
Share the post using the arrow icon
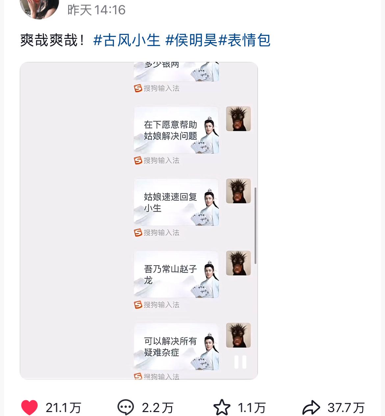coord(311,408)
